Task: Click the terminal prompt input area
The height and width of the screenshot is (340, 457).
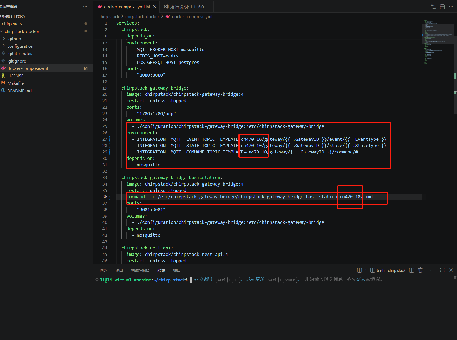Action: pos(191,280)
